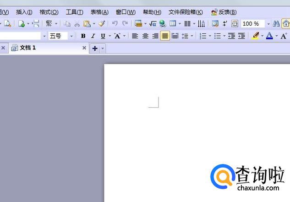Align text to the right
Viewport: 290px width, 202px height.
click(155, 36)
